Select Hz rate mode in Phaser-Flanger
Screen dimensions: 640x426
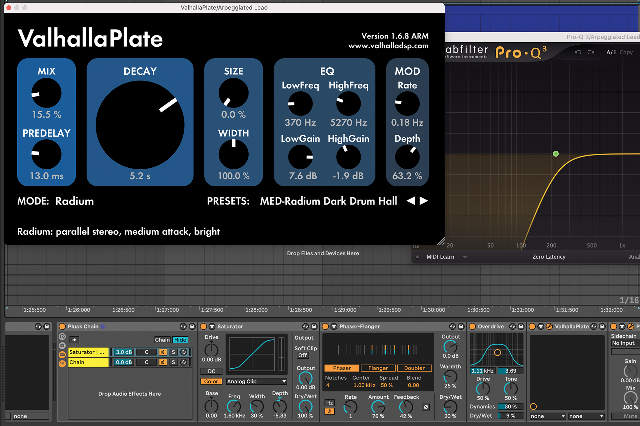point(329,403)
